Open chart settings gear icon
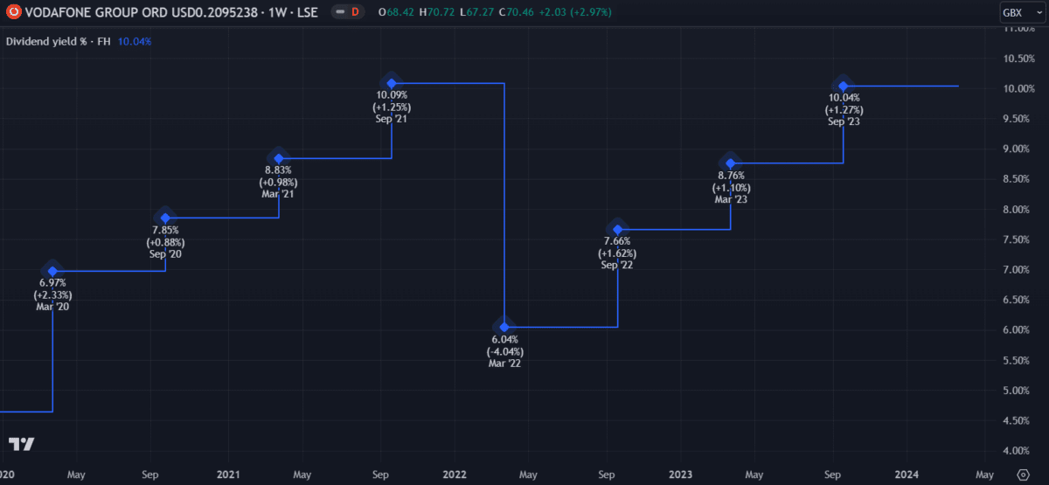 coord(1025,475)
